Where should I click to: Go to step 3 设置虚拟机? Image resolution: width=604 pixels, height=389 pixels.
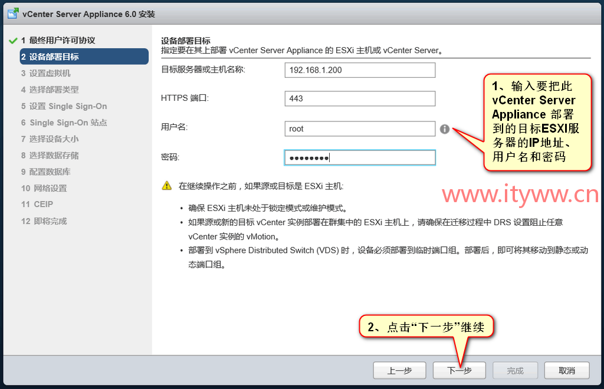pyautogui.click(x=46, y=73)
